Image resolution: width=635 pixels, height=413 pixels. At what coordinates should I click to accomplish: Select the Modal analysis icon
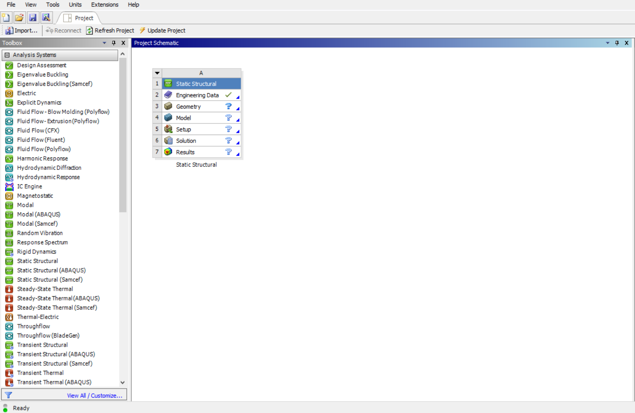9,205
